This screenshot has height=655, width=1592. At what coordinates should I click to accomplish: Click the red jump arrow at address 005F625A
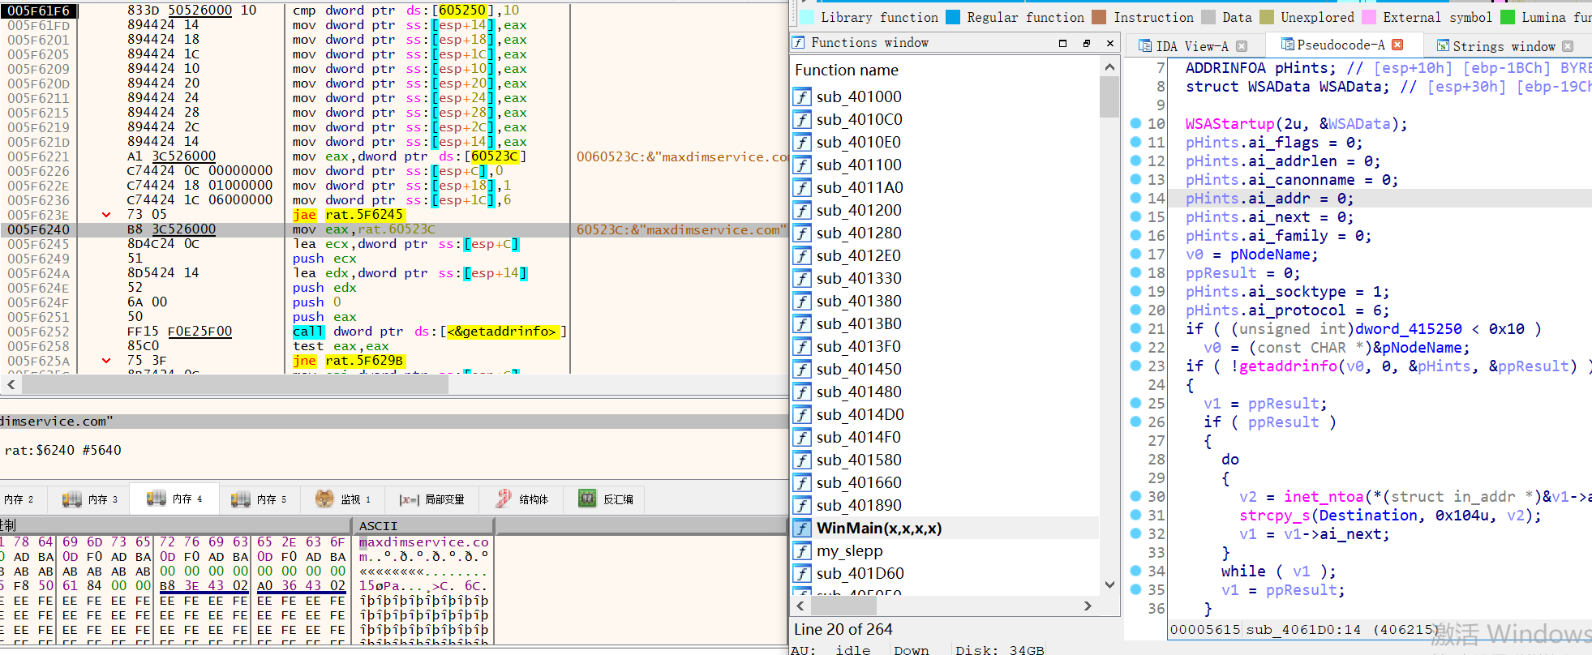pos(106,361)
